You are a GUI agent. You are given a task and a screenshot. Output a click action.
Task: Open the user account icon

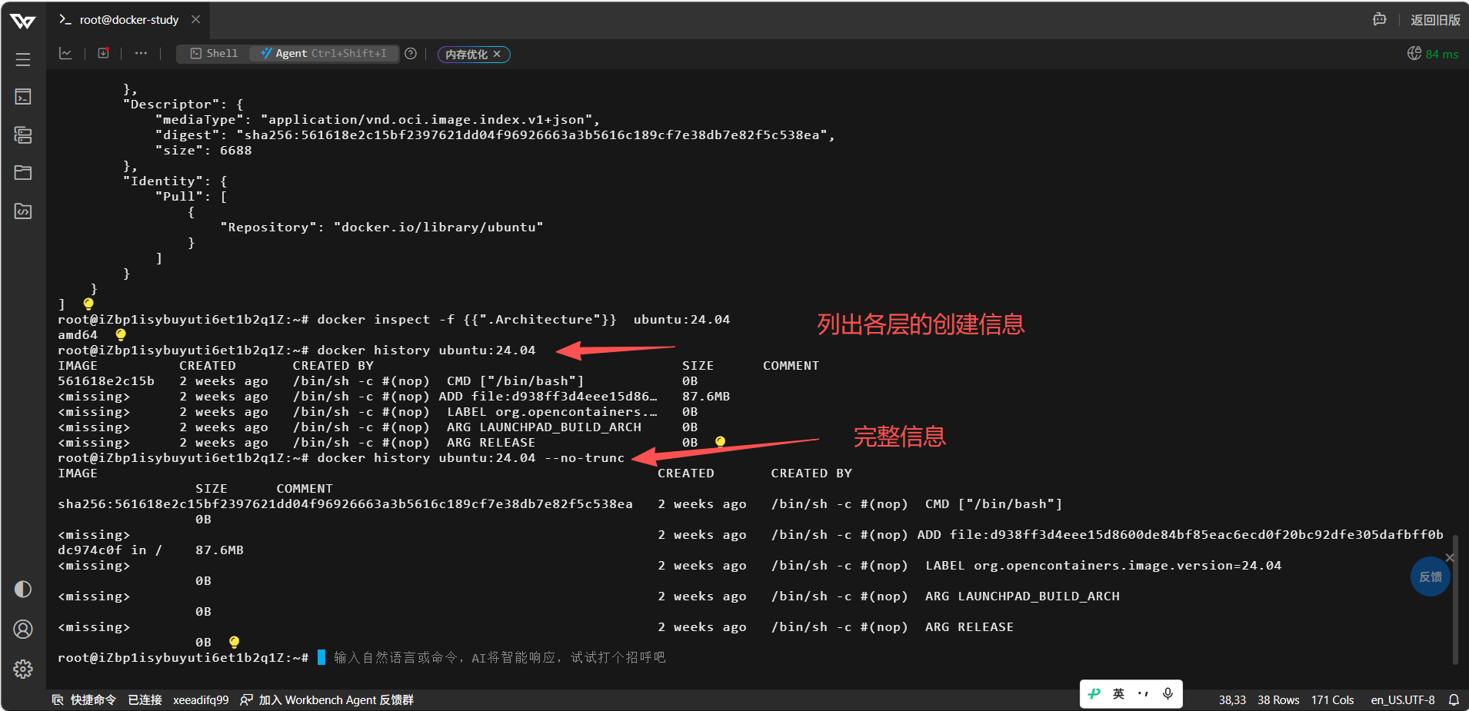click(23, 630)
